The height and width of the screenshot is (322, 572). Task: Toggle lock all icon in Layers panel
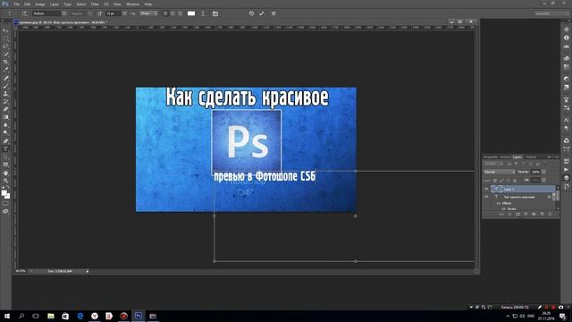click(x=515, y=181)
